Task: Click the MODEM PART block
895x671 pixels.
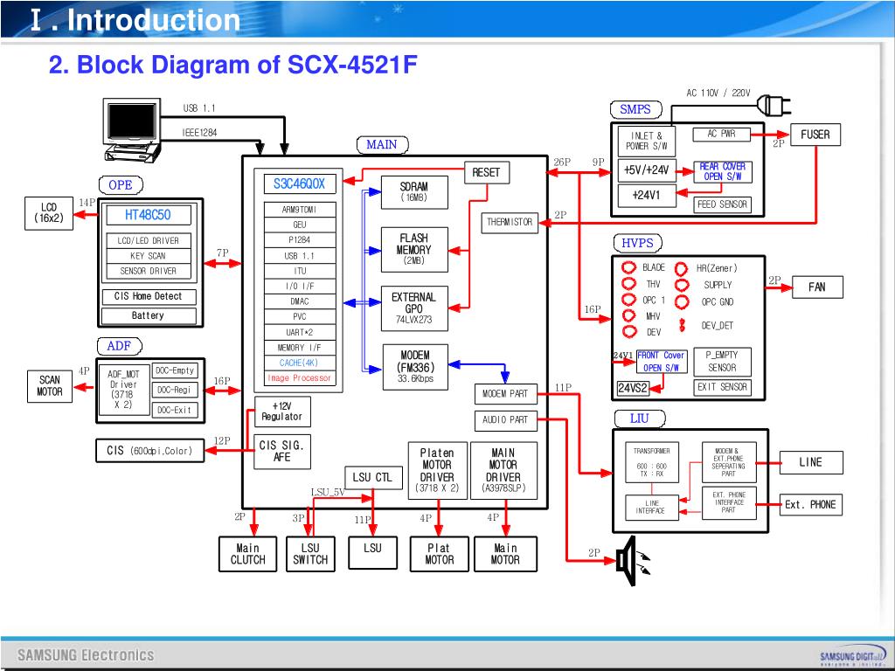Action: point(506,394)
